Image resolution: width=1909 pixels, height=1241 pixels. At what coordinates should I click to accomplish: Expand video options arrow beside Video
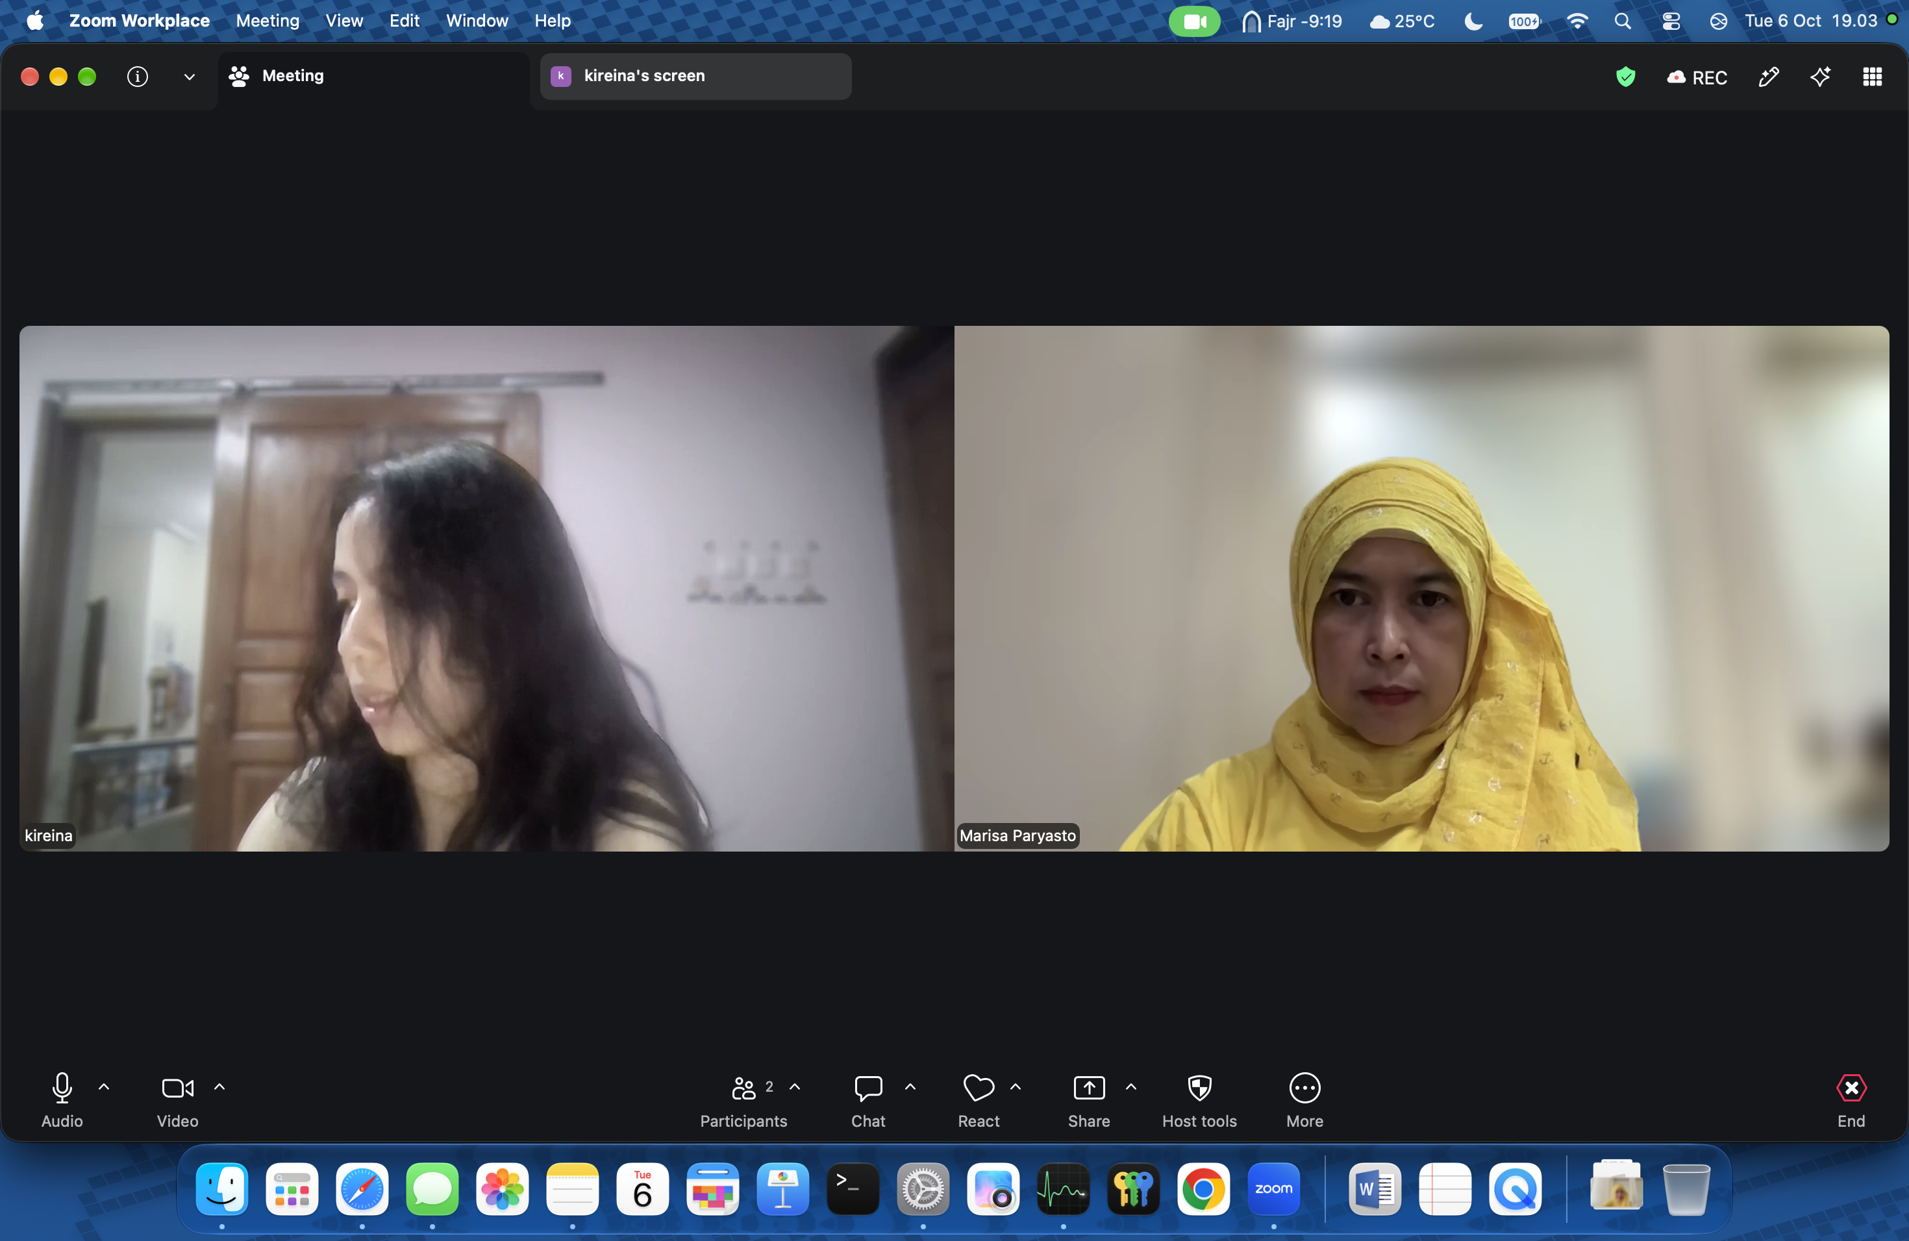(x=219, y=1087)
